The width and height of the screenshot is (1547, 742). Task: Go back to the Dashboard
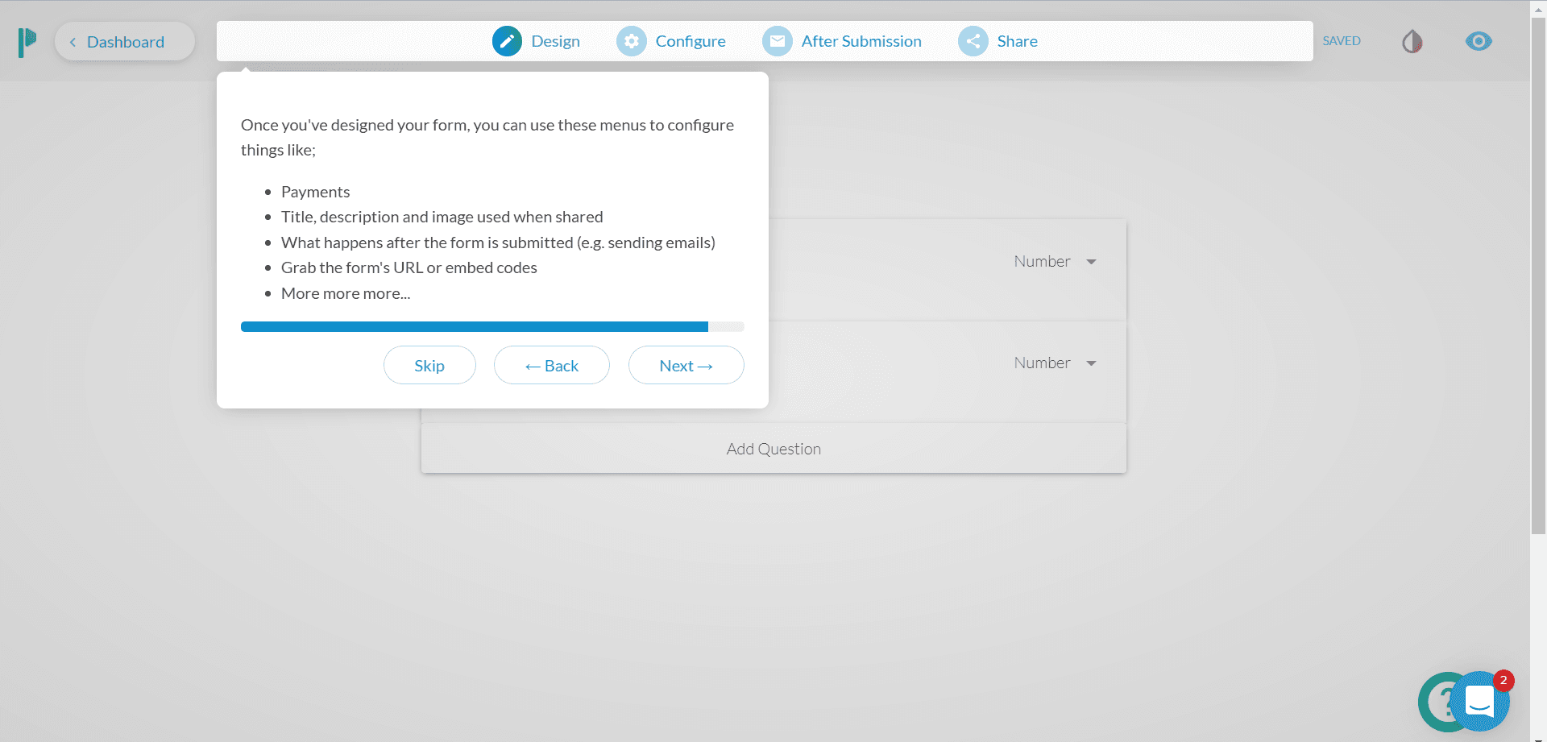tap(125, 42)
